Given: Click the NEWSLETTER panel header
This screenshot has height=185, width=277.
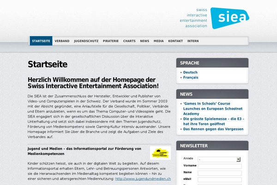Looking at the screenshot, I should tap(212, 146).
